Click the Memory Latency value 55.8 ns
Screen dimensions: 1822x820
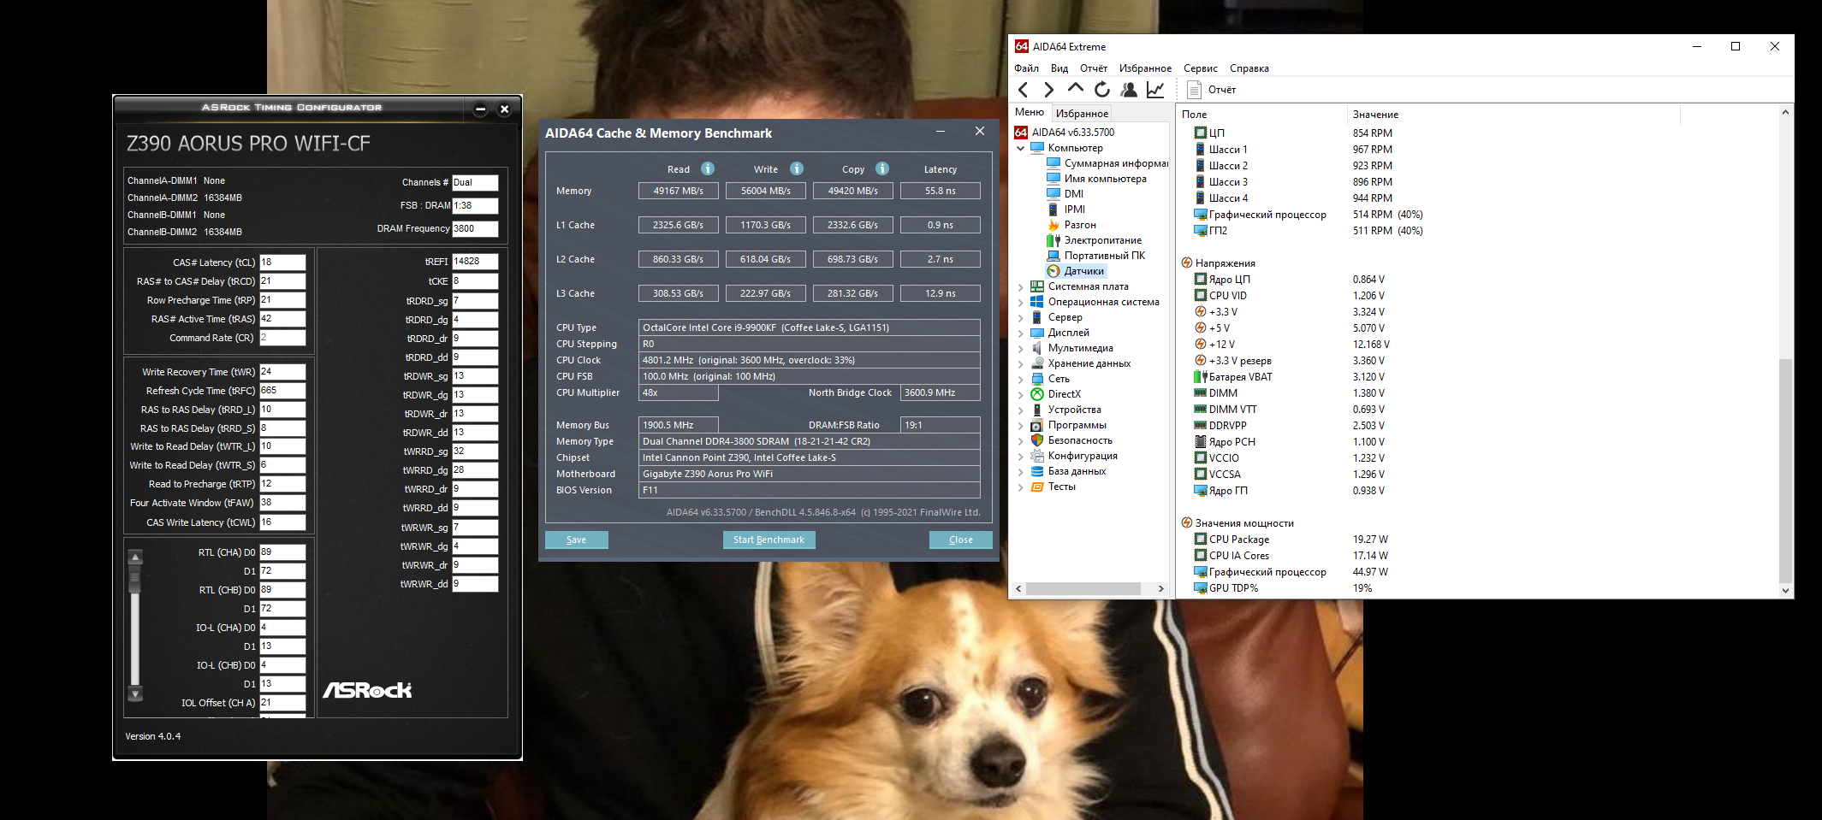coord(941,191)
